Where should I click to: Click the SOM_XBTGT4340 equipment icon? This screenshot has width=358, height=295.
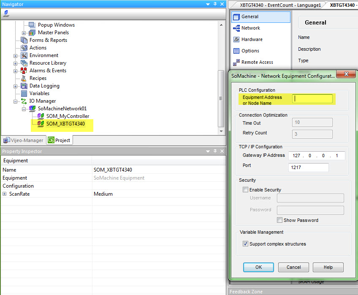coord(41,124)
